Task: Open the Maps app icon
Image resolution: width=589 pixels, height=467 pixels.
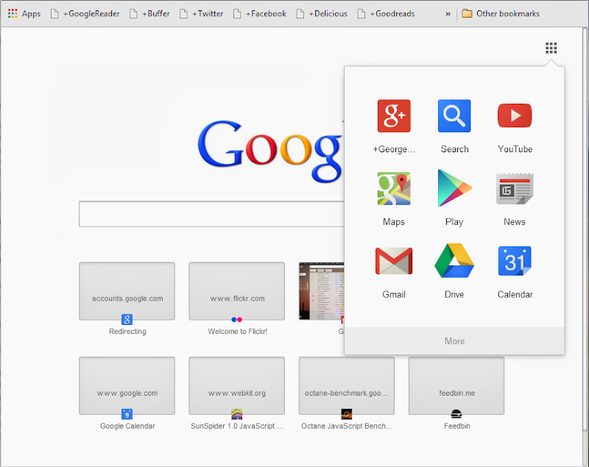Action: pos(394,188)
